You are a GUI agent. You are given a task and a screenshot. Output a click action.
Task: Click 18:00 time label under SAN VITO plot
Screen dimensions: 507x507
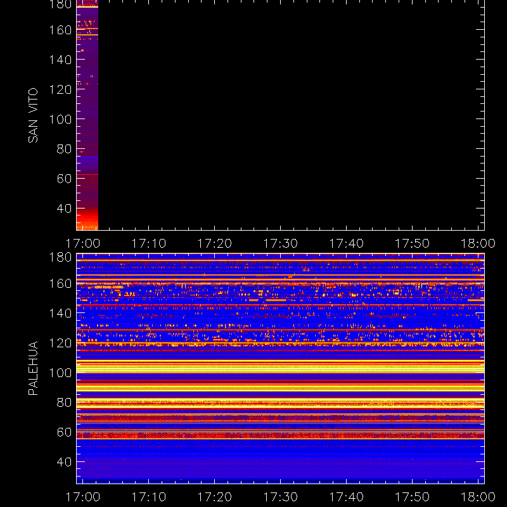(x=478, y=243)
